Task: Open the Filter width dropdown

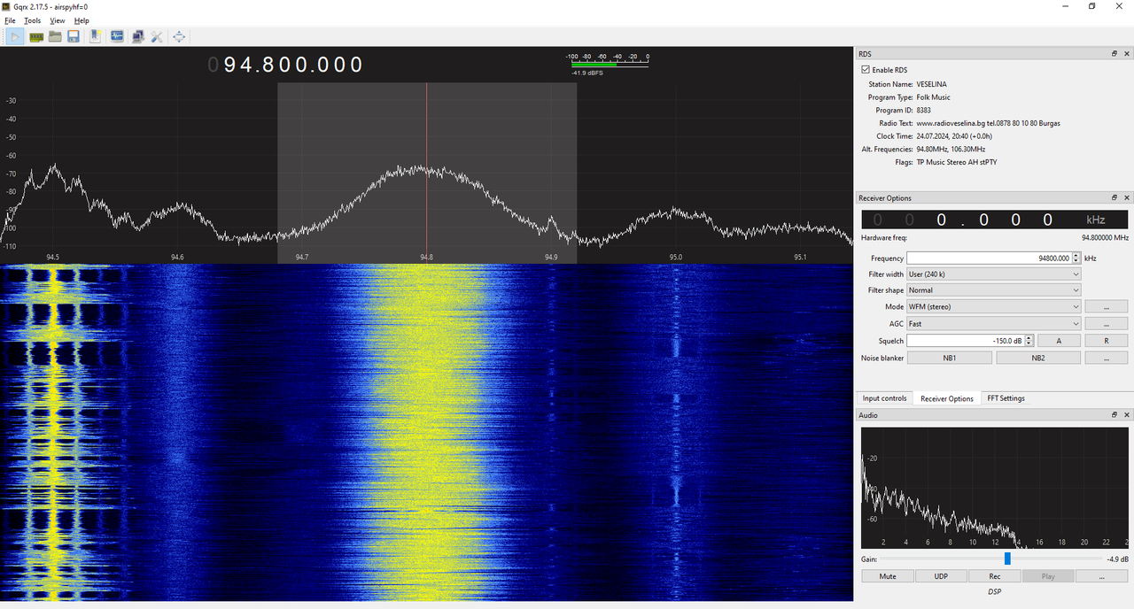Action: pyautogui.click(x=994, y=274)
